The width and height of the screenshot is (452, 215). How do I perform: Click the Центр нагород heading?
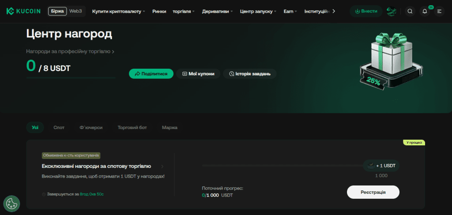pyautogui.click(x=69, y=34)
